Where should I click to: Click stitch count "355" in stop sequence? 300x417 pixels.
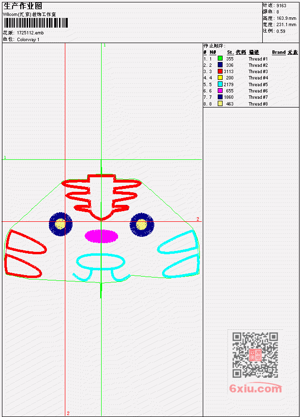pyautogui.click(x=230, y=59)
